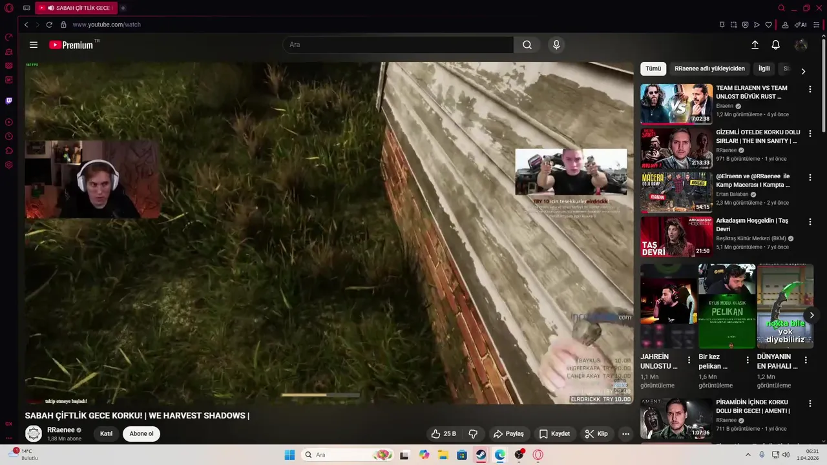This screenshot has width=827, height=465.
Task: Open RRaenee channel name link
Action: click(x=61, y=430)
